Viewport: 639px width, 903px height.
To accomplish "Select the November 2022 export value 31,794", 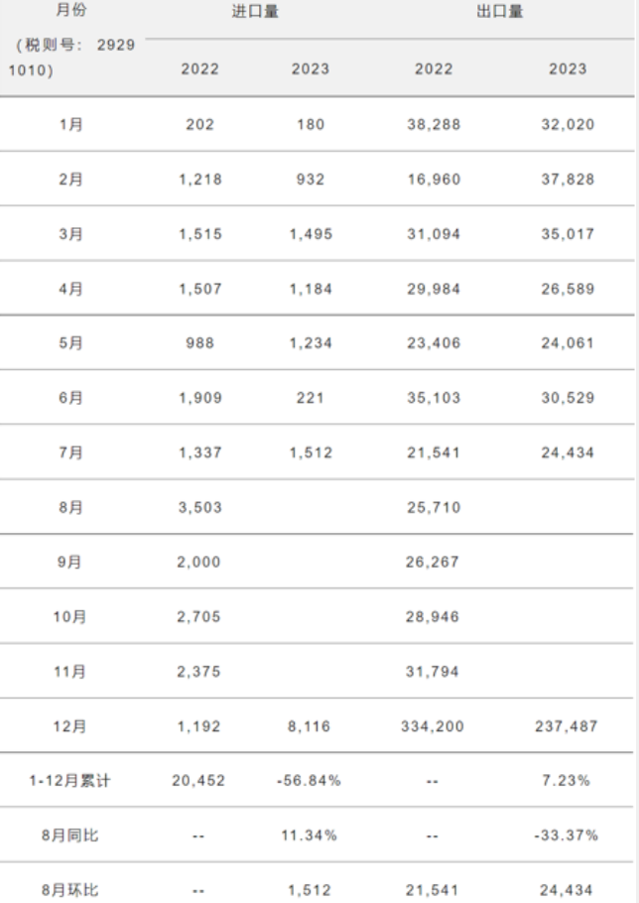I will point(433,672).
